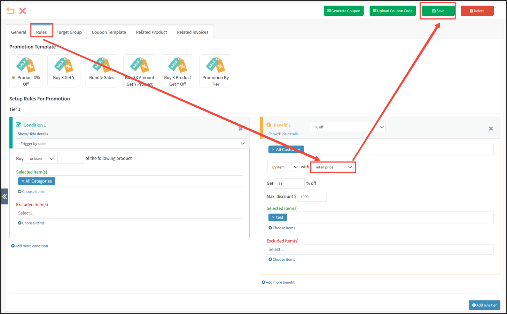Expand the % off benefit type dropdown

click(x=348, y=127)
